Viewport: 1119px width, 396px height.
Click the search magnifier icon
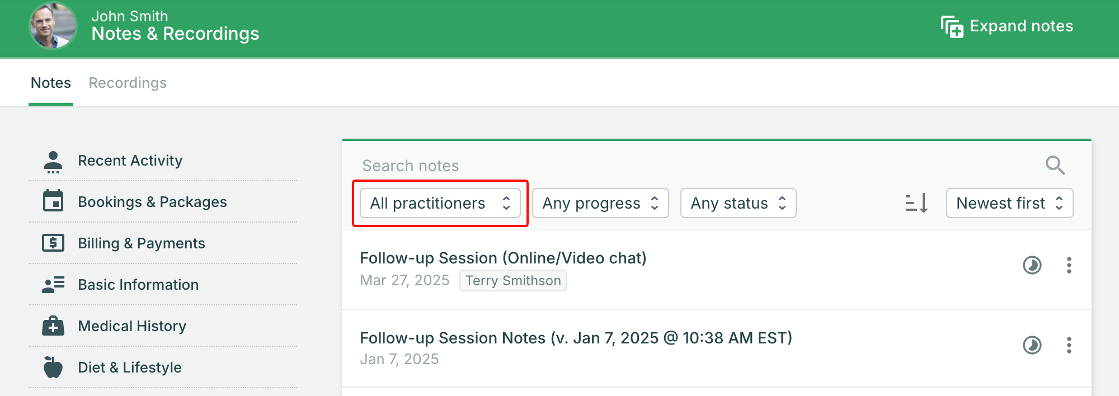click(x=1055, y=165)
